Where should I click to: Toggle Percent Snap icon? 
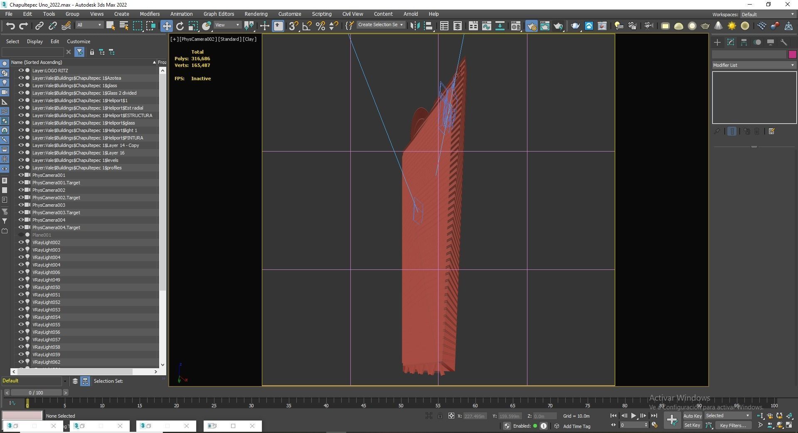point(320,26)
